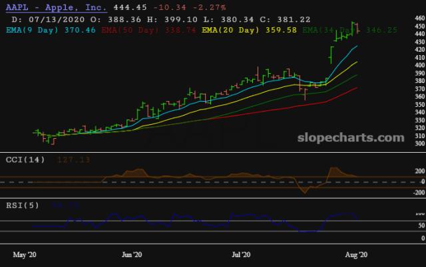Select the EMA 20 value 359.58
This screenshot has width=426, height=267.
[281, 30]
